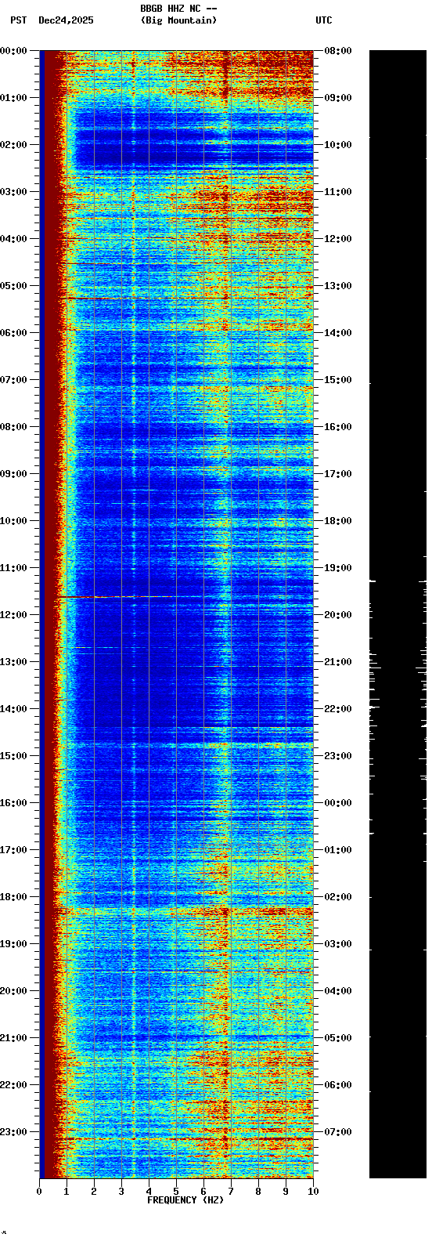Click the 12:00 UTC time label
This screenshot has height=1241, width=432.
pyautogui.click(x=338, y=239)
